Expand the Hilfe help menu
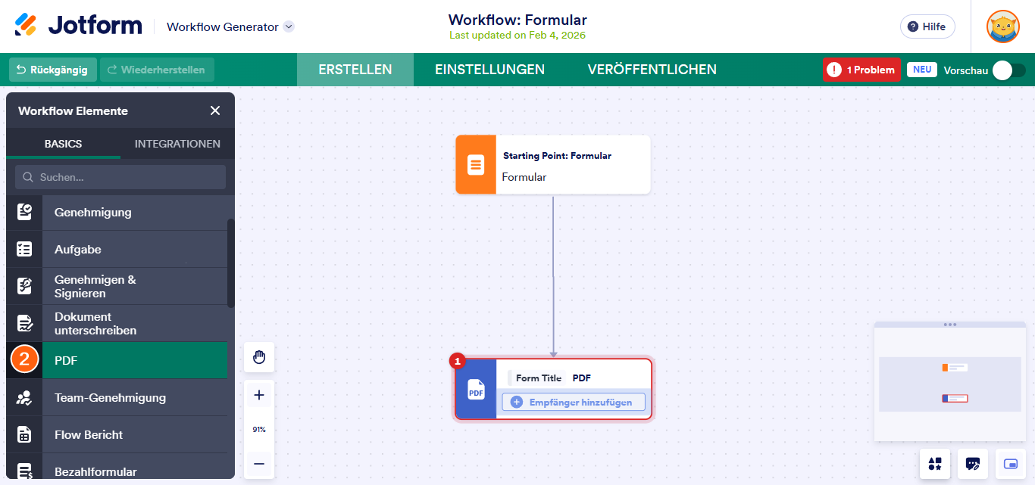Viewport: 1035px width, 485px height. (x=927, y=26)
